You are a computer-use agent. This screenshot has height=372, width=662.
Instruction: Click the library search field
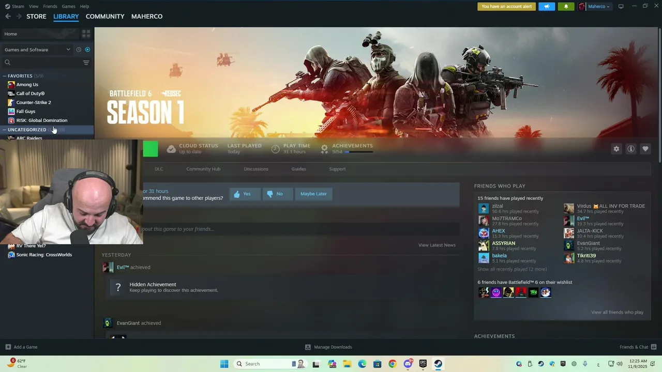tap(42, 63)
